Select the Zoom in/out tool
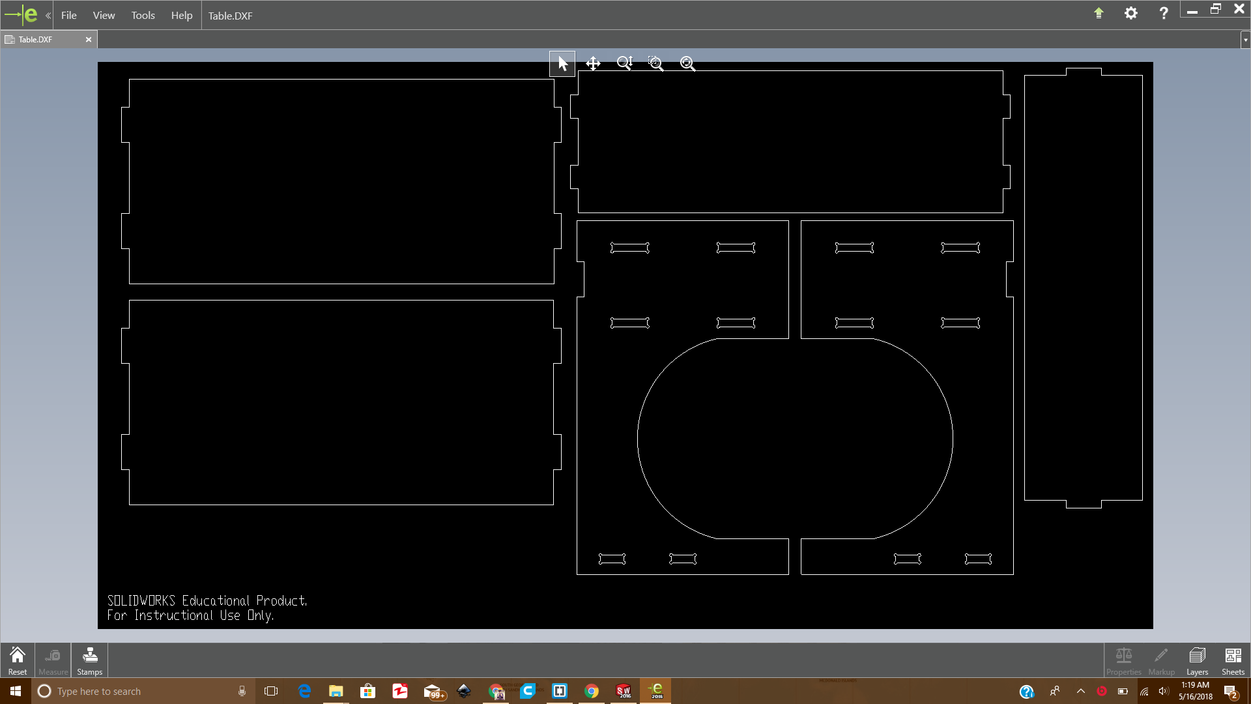Viewport: 1251px width, 704px height. pyautogui.click(x=624, y=63)
